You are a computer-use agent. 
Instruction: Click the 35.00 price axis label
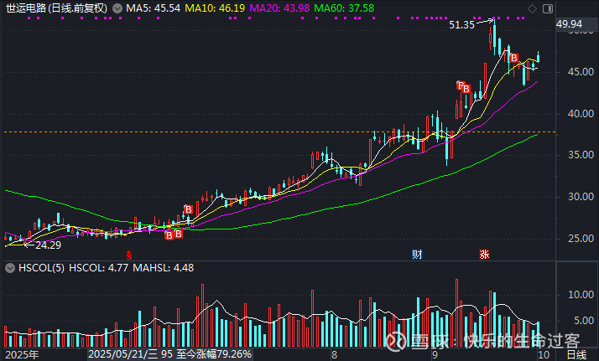tap(581, 155)
